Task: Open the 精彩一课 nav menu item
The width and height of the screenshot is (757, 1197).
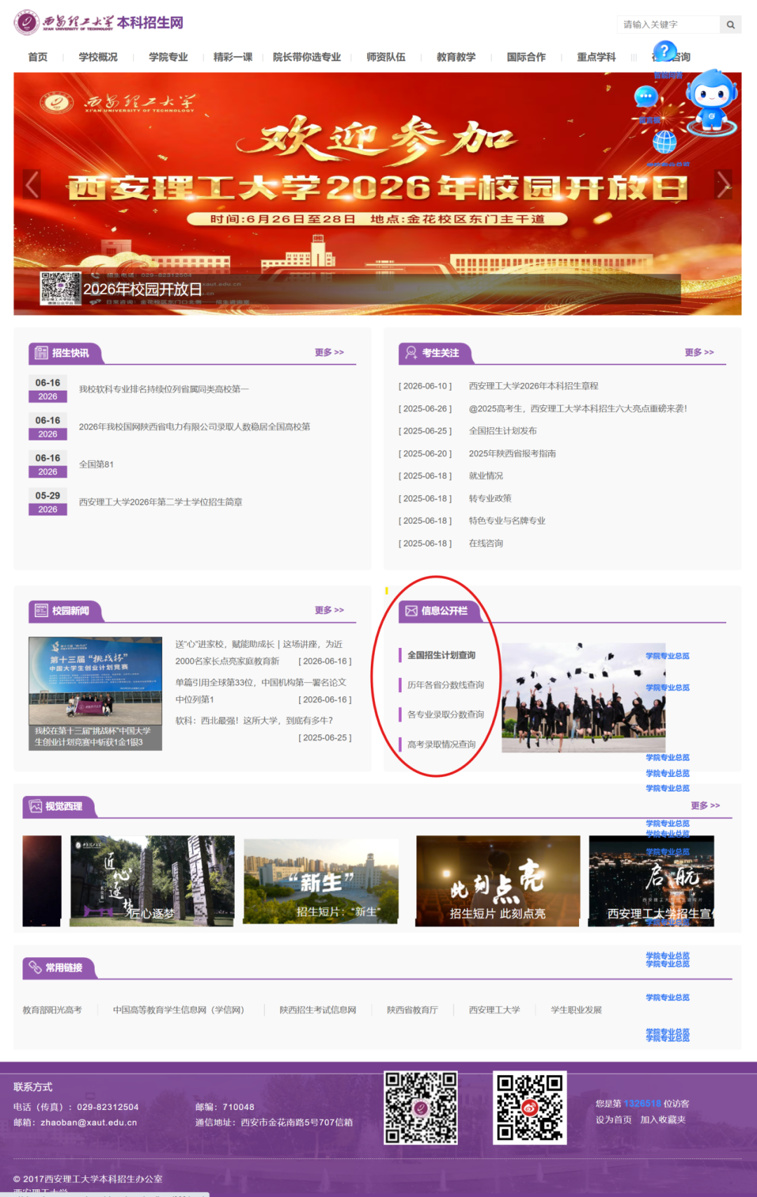Action: tap(233, 57)
